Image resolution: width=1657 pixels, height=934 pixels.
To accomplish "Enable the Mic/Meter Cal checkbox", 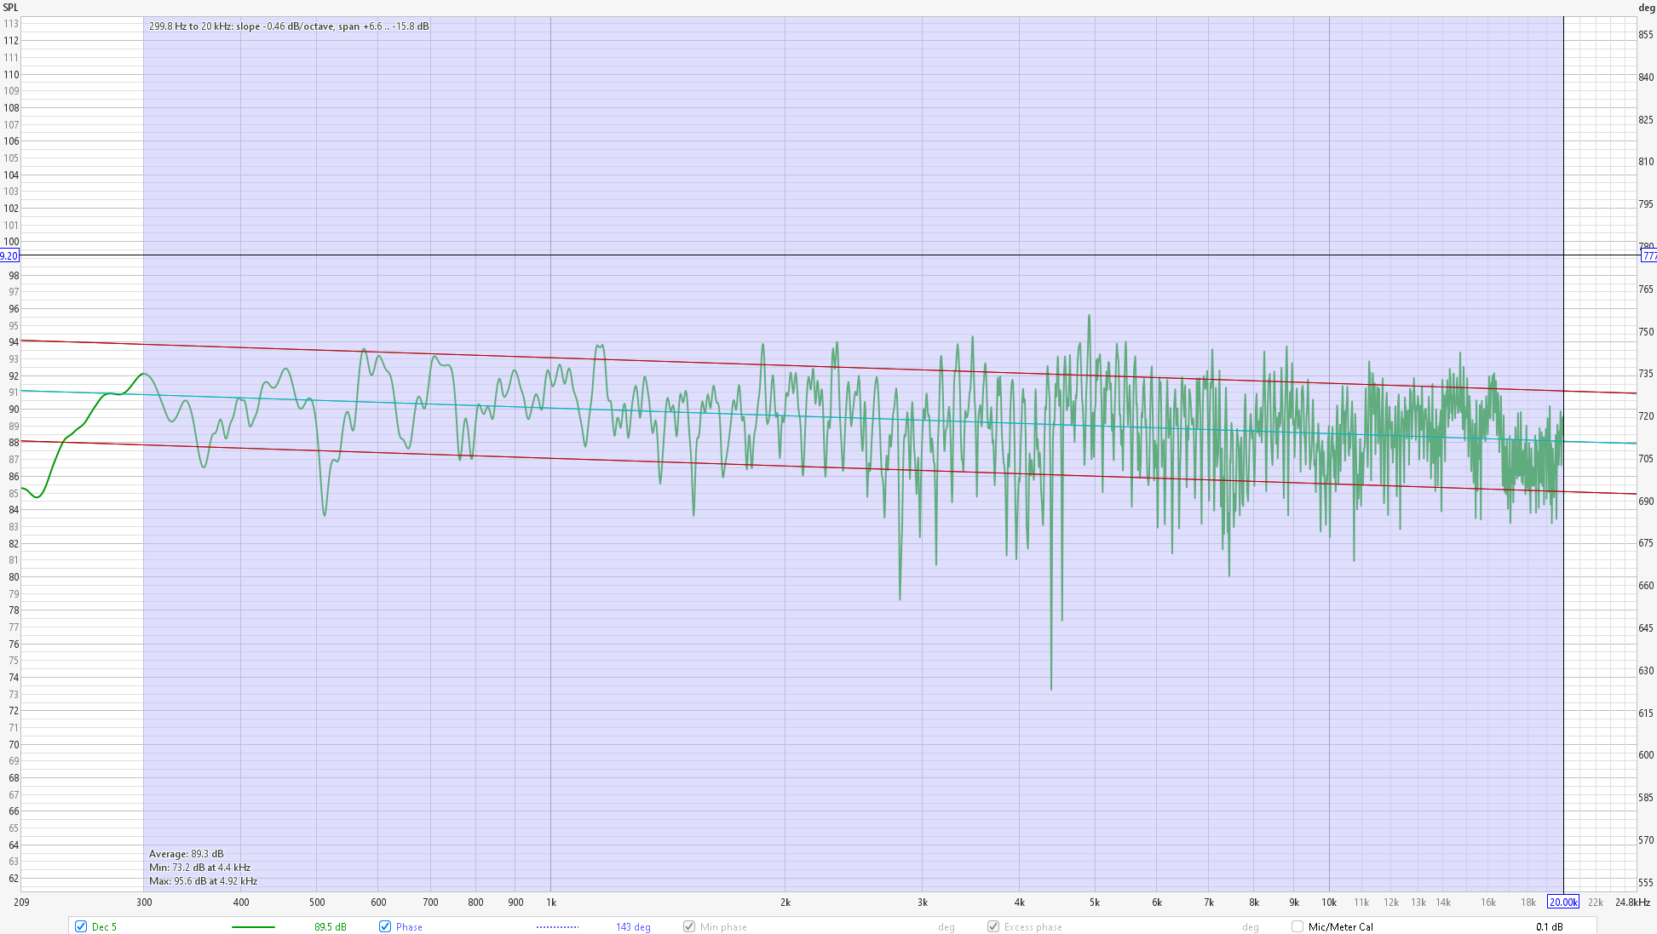I will 1297,926.
